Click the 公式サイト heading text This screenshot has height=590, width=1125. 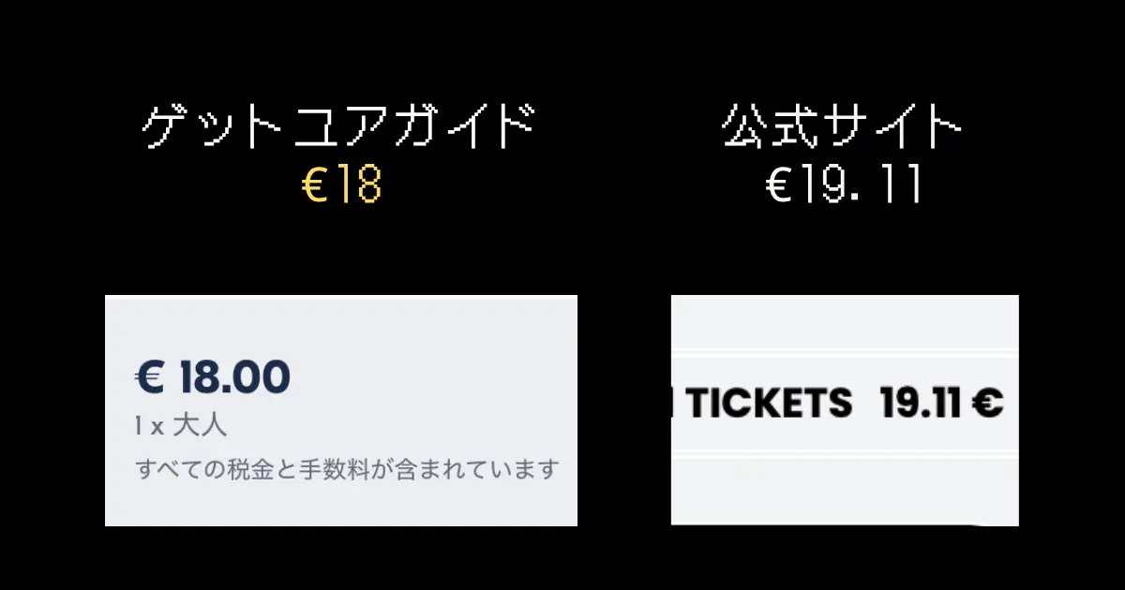click(844, 127)
